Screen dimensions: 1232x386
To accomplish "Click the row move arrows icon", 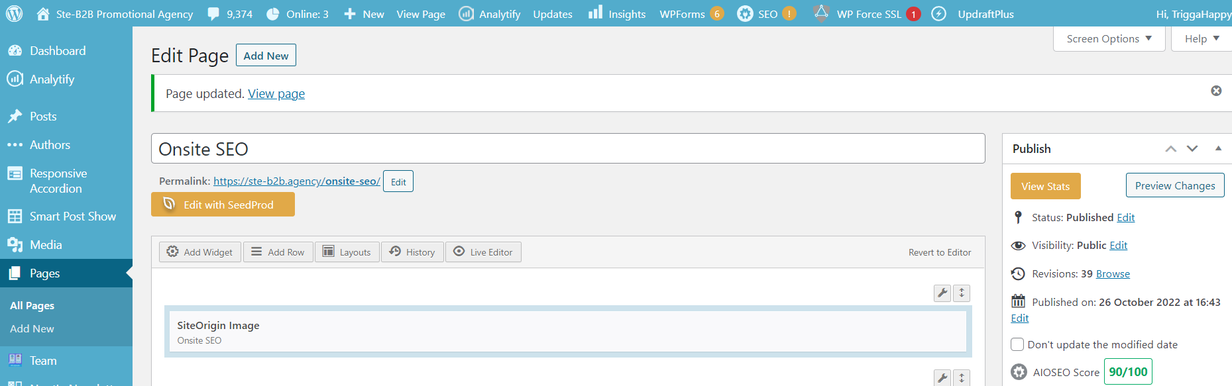I will point(962,293).
